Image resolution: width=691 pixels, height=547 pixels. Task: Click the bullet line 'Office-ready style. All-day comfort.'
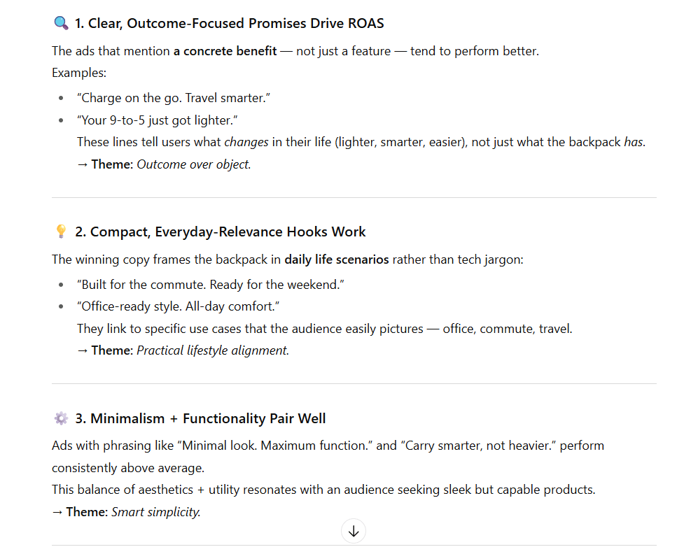coord(179,306)
